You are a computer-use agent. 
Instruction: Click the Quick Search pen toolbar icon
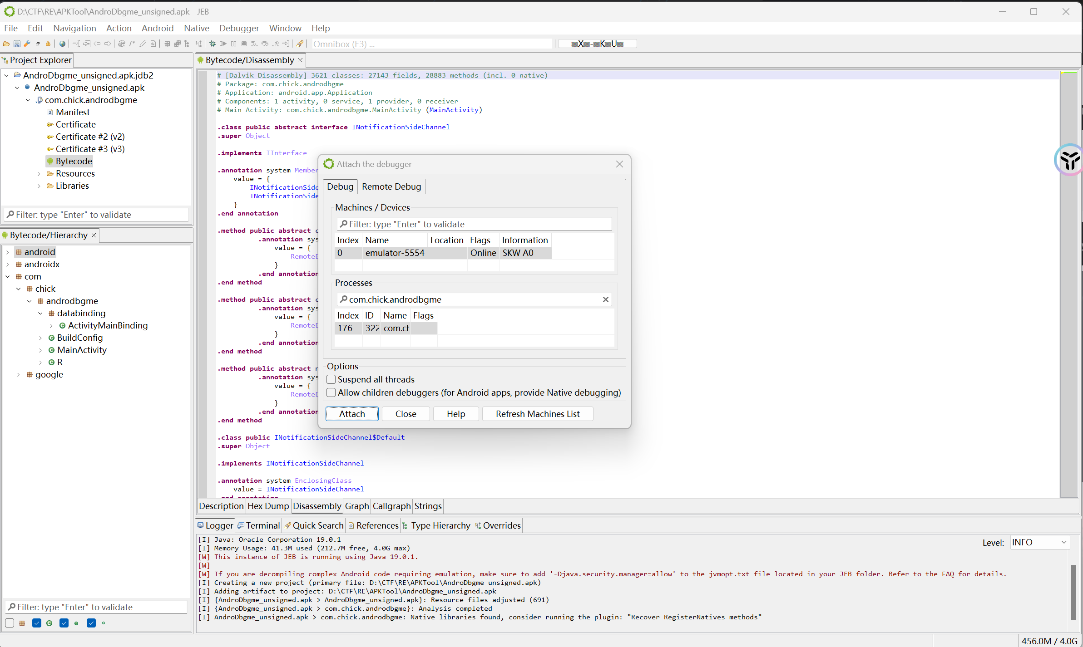(300, 44)
